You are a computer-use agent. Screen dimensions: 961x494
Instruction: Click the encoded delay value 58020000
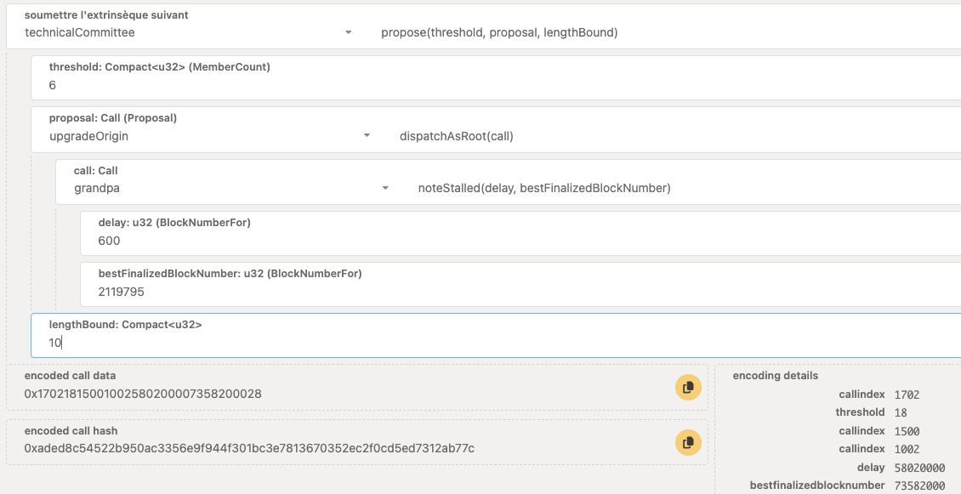click(x=919, y=468)
